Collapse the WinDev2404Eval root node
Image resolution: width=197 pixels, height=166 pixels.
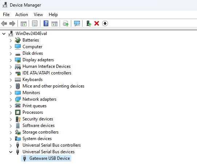[4, 34]
